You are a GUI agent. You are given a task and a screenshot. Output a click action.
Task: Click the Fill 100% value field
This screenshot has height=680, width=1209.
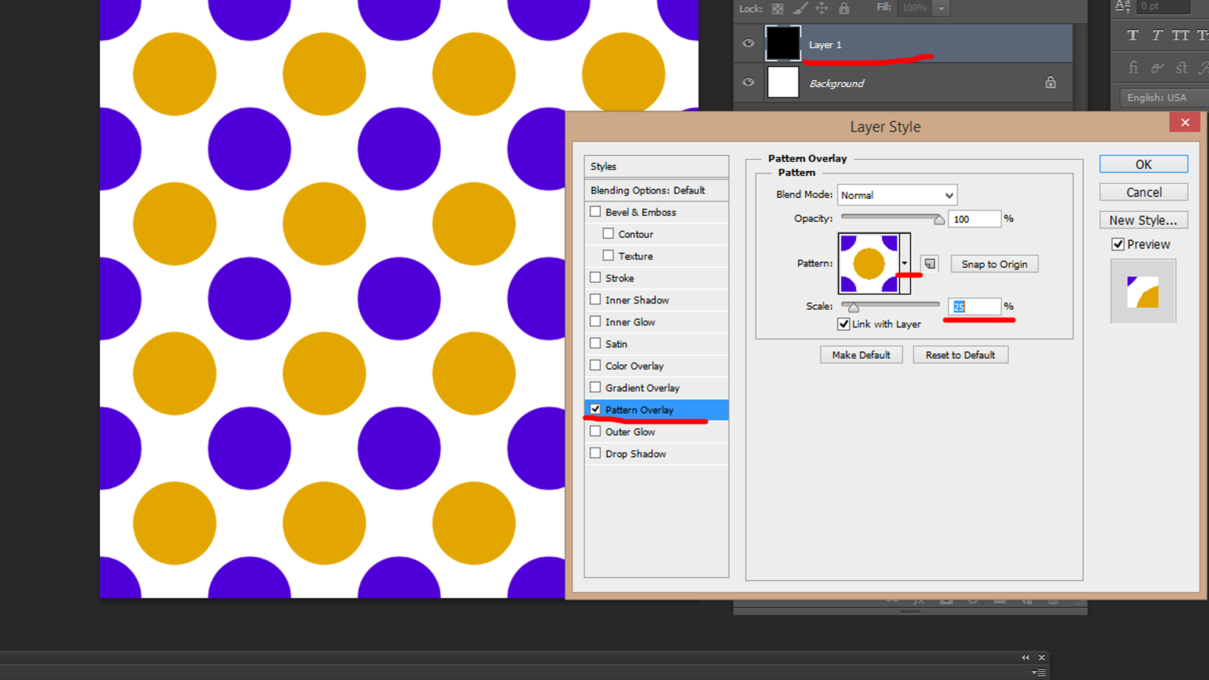[914, 8]
